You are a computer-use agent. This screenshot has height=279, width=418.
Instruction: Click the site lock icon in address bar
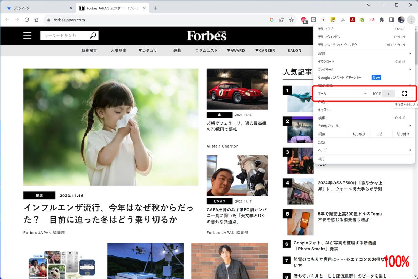point(48,20)
